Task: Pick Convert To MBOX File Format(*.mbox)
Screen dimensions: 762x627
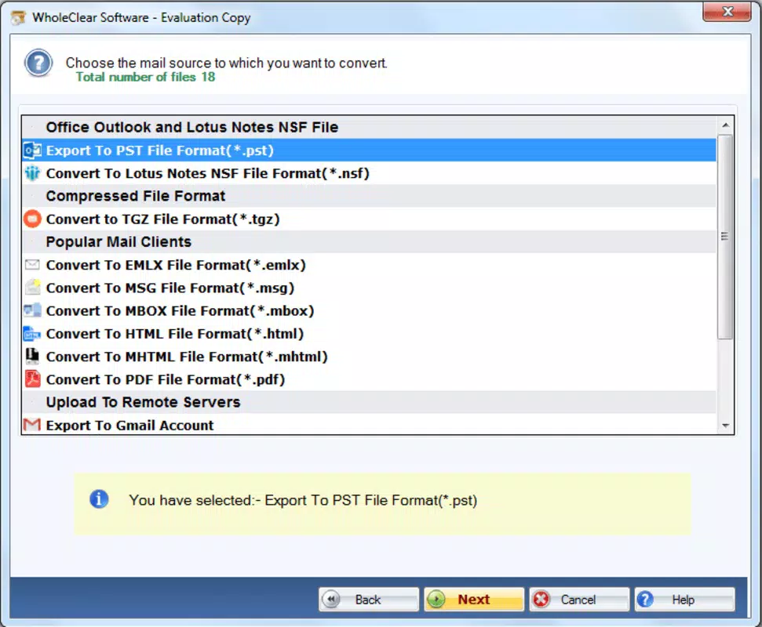Action: [369, 310]
